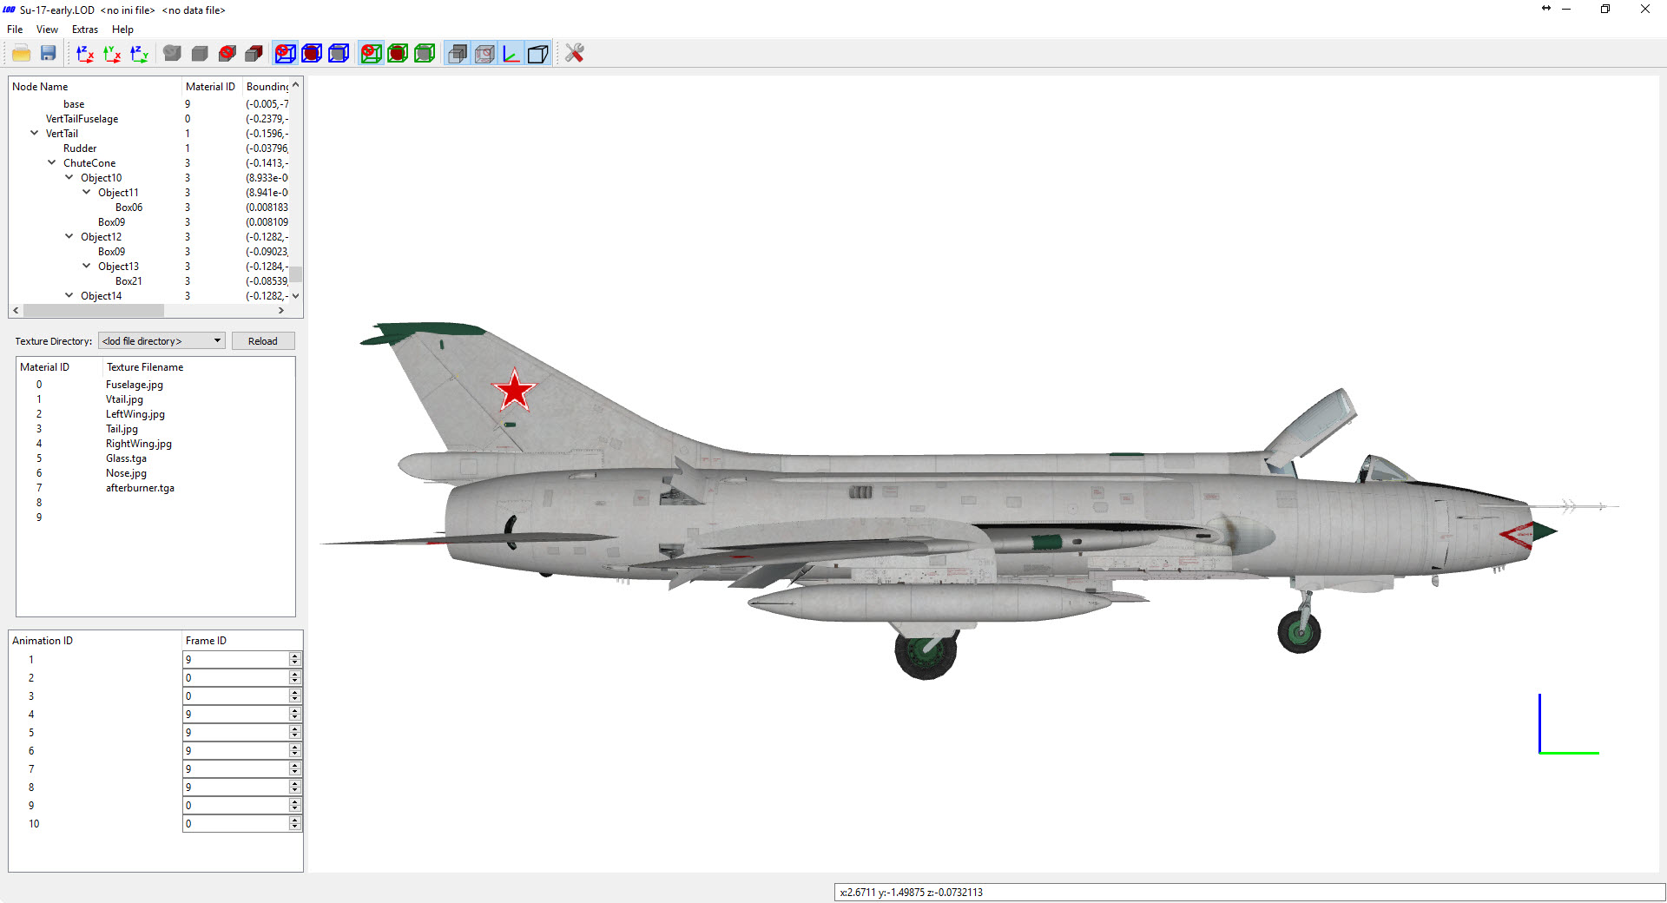Select blue wireframe box with red sphere
Image resolution: width=1667 pixels, height=903 pixels.
coord(312,54)
